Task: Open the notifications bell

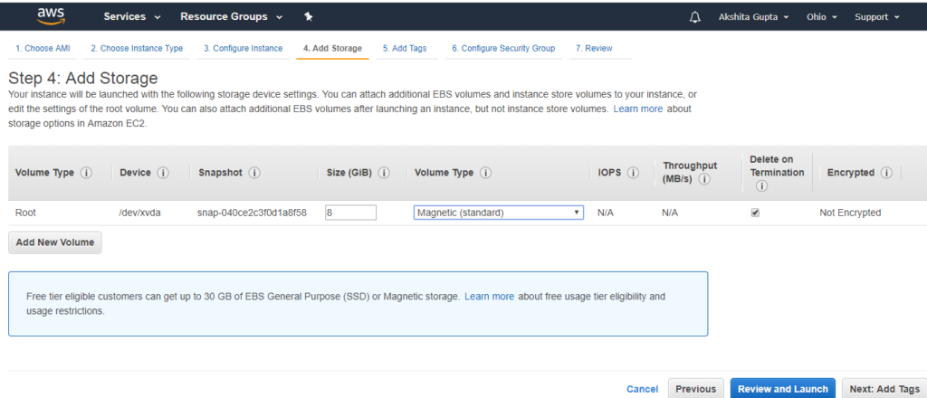Action: coord(694,17)
